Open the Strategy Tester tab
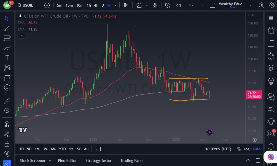This screenshot has height=166, width=277. click(98, 161)
